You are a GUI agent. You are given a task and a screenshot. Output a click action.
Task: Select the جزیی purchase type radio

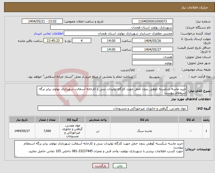point(181,76)
